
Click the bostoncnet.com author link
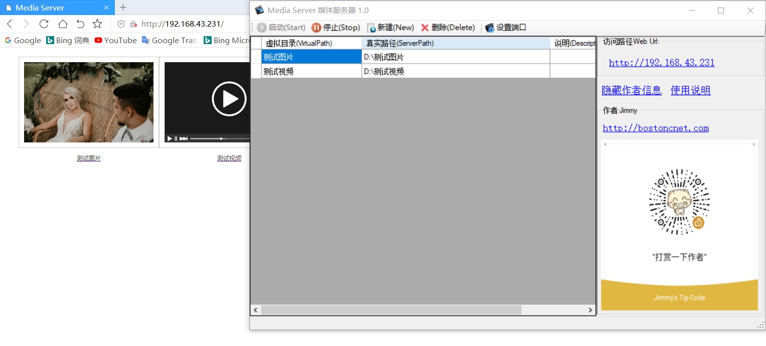pyautogui.click(x=655, y=128)
